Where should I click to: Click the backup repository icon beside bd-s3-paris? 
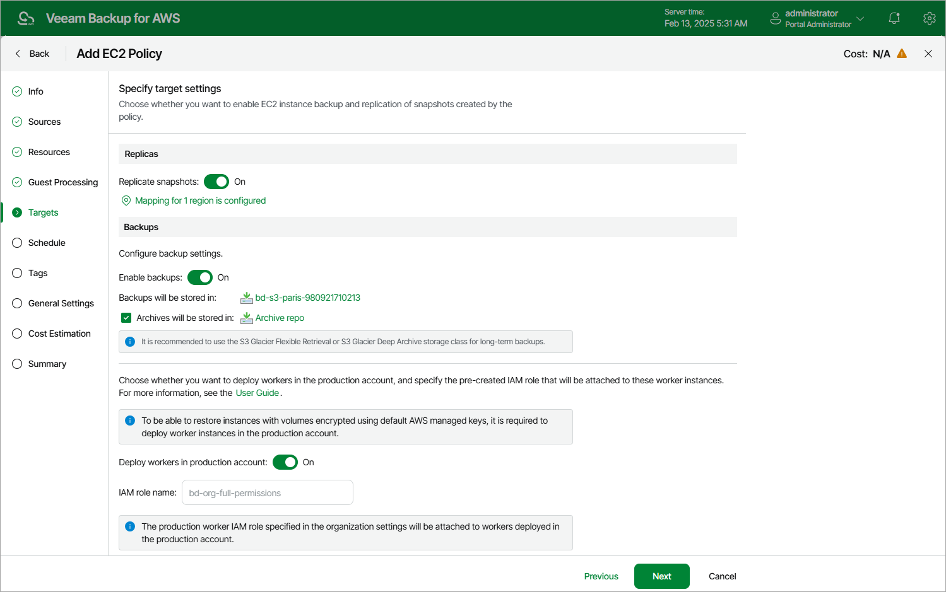coord(247,298)
